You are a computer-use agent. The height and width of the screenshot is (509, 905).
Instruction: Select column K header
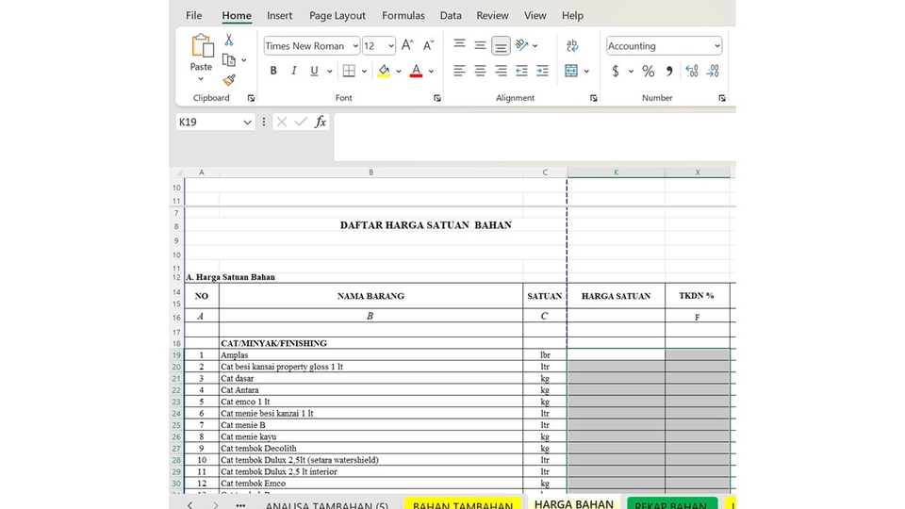coord(617,172)
